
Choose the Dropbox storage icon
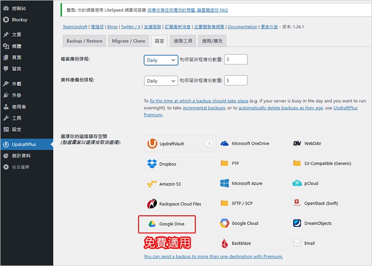(x=152, y=164)
